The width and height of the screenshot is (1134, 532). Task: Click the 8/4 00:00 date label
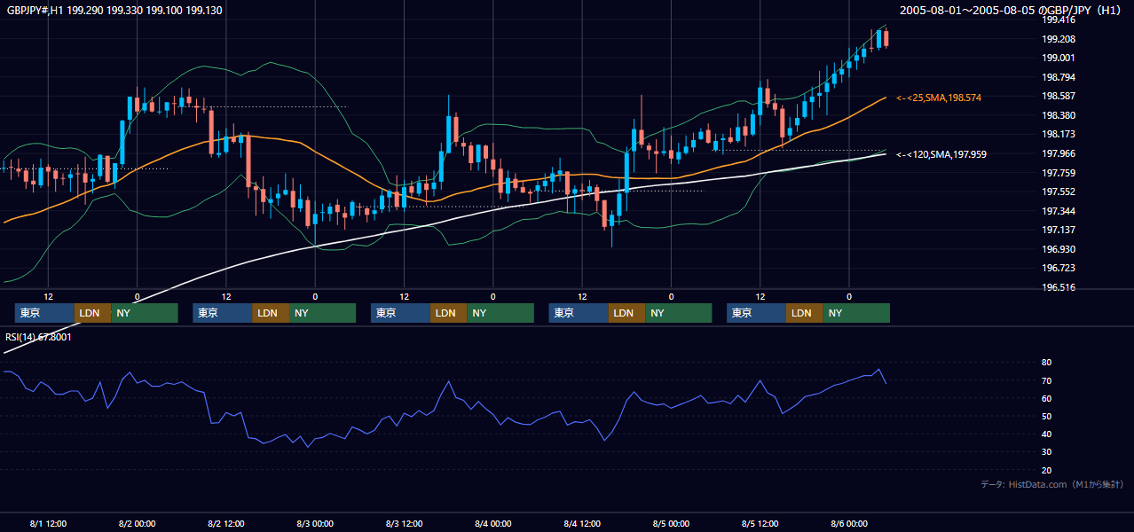[x=492, y=523]
